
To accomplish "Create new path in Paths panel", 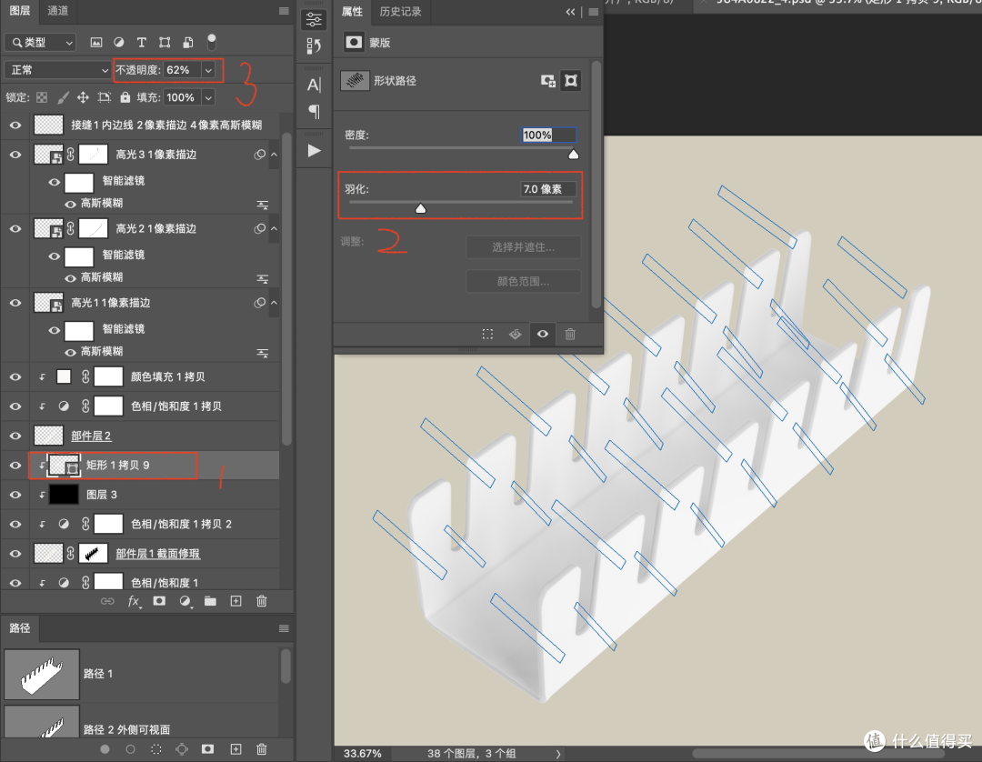I will 236,749.
